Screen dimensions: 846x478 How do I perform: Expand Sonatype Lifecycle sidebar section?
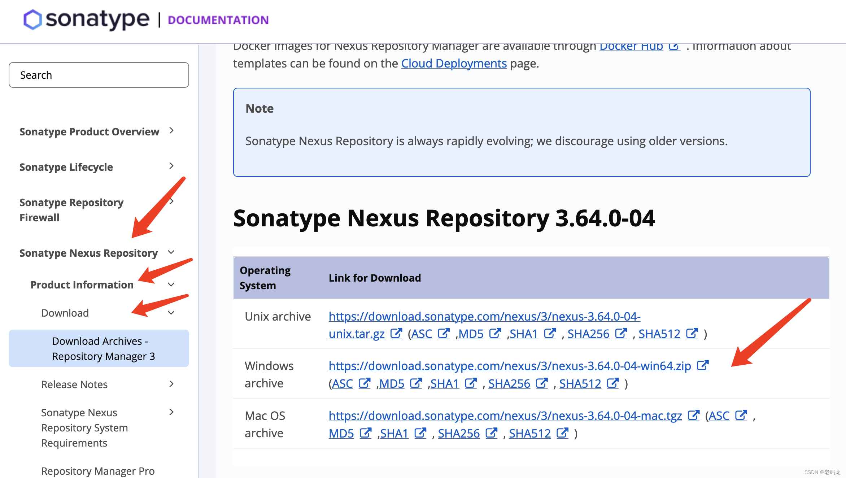tap(171, 166)
